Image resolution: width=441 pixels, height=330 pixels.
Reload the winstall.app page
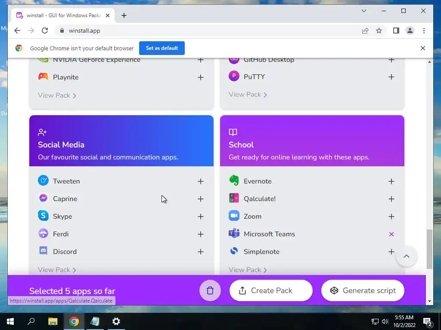point(45,31)
